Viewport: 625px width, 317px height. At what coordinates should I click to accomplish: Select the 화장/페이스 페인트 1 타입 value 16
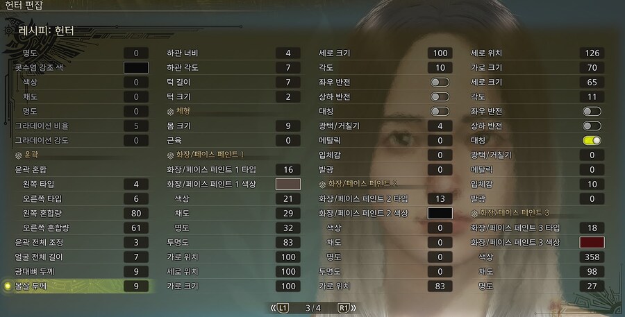pos(288,170)
